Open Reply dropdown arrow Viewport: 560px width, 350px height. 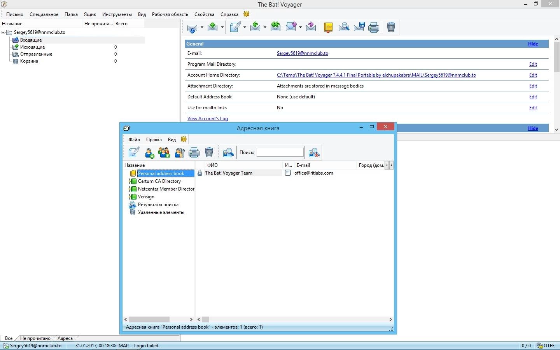point(265,27)
